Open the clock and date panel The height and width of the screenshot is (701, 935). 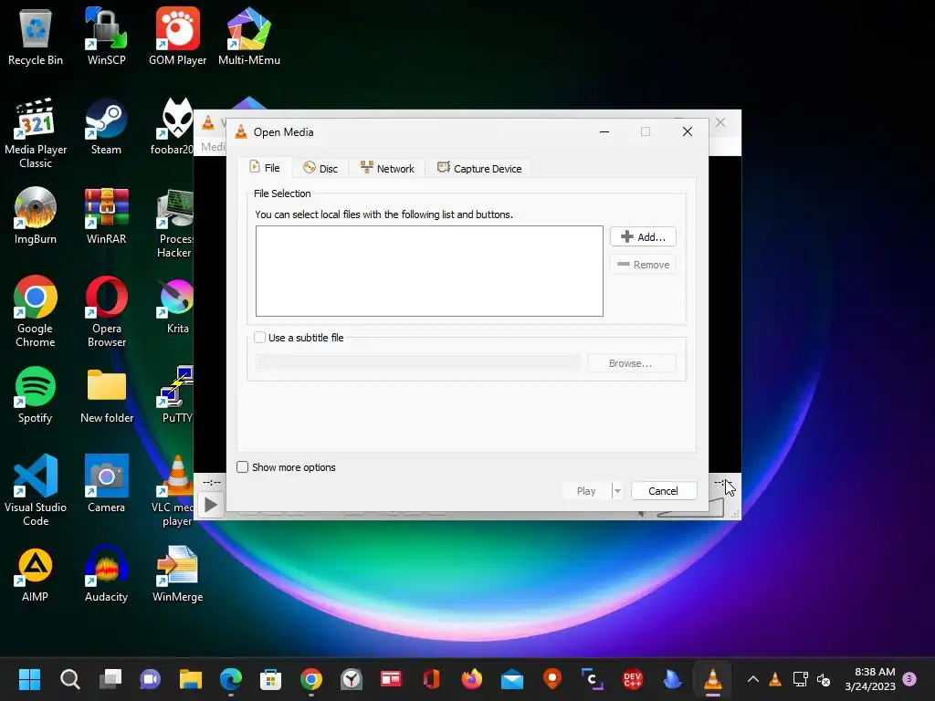(870, 679)
